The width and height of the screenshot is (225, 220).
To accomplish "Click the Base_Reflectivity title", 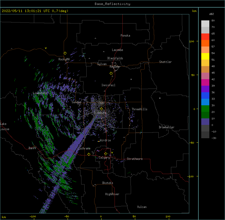I will coord(113,4).
